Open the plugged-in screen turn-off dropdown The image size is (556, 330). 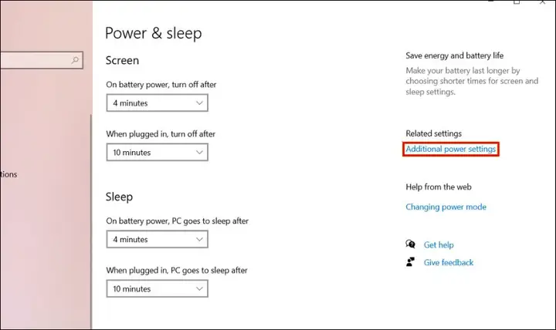click(x=157, y=152)
